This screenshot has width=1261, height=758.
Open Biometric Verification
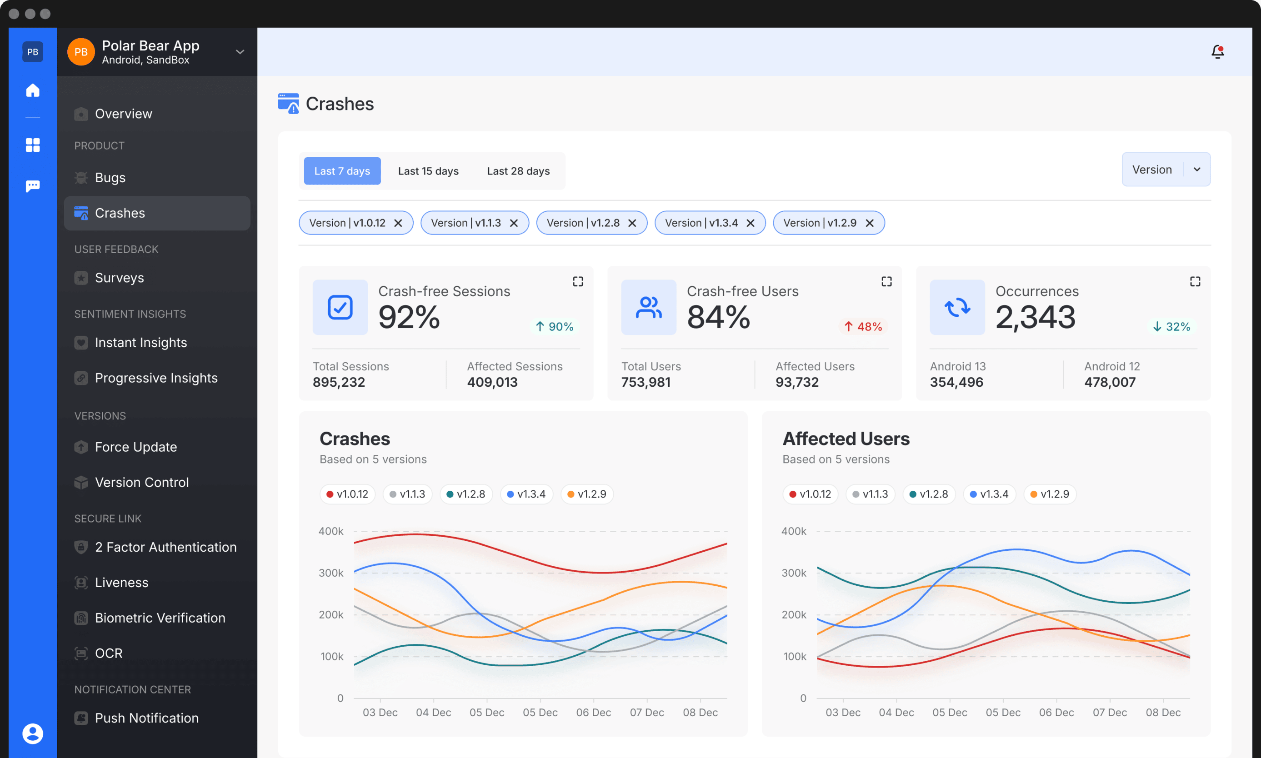point(160,618)
